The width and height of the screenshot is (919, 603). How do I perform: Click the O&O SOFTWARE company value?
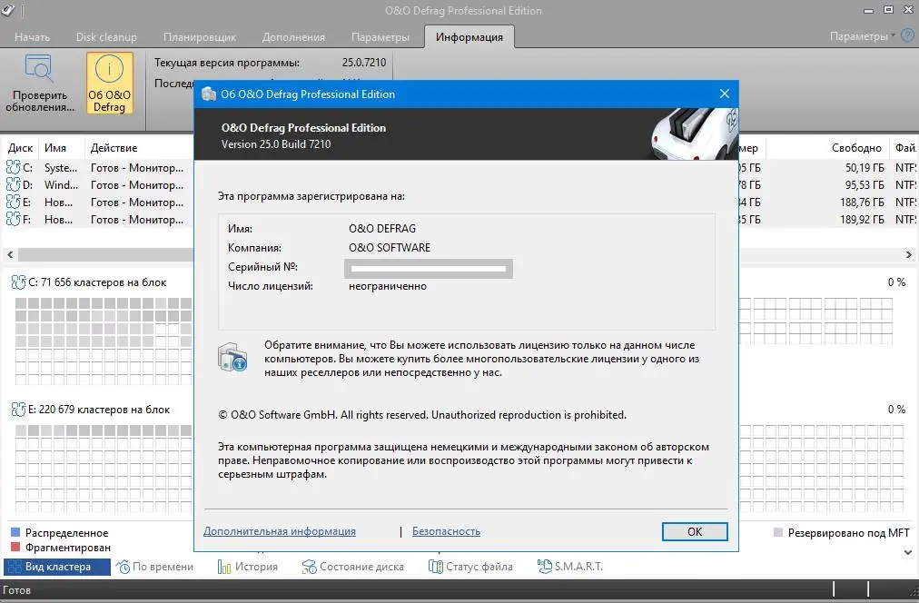[390, 248]
